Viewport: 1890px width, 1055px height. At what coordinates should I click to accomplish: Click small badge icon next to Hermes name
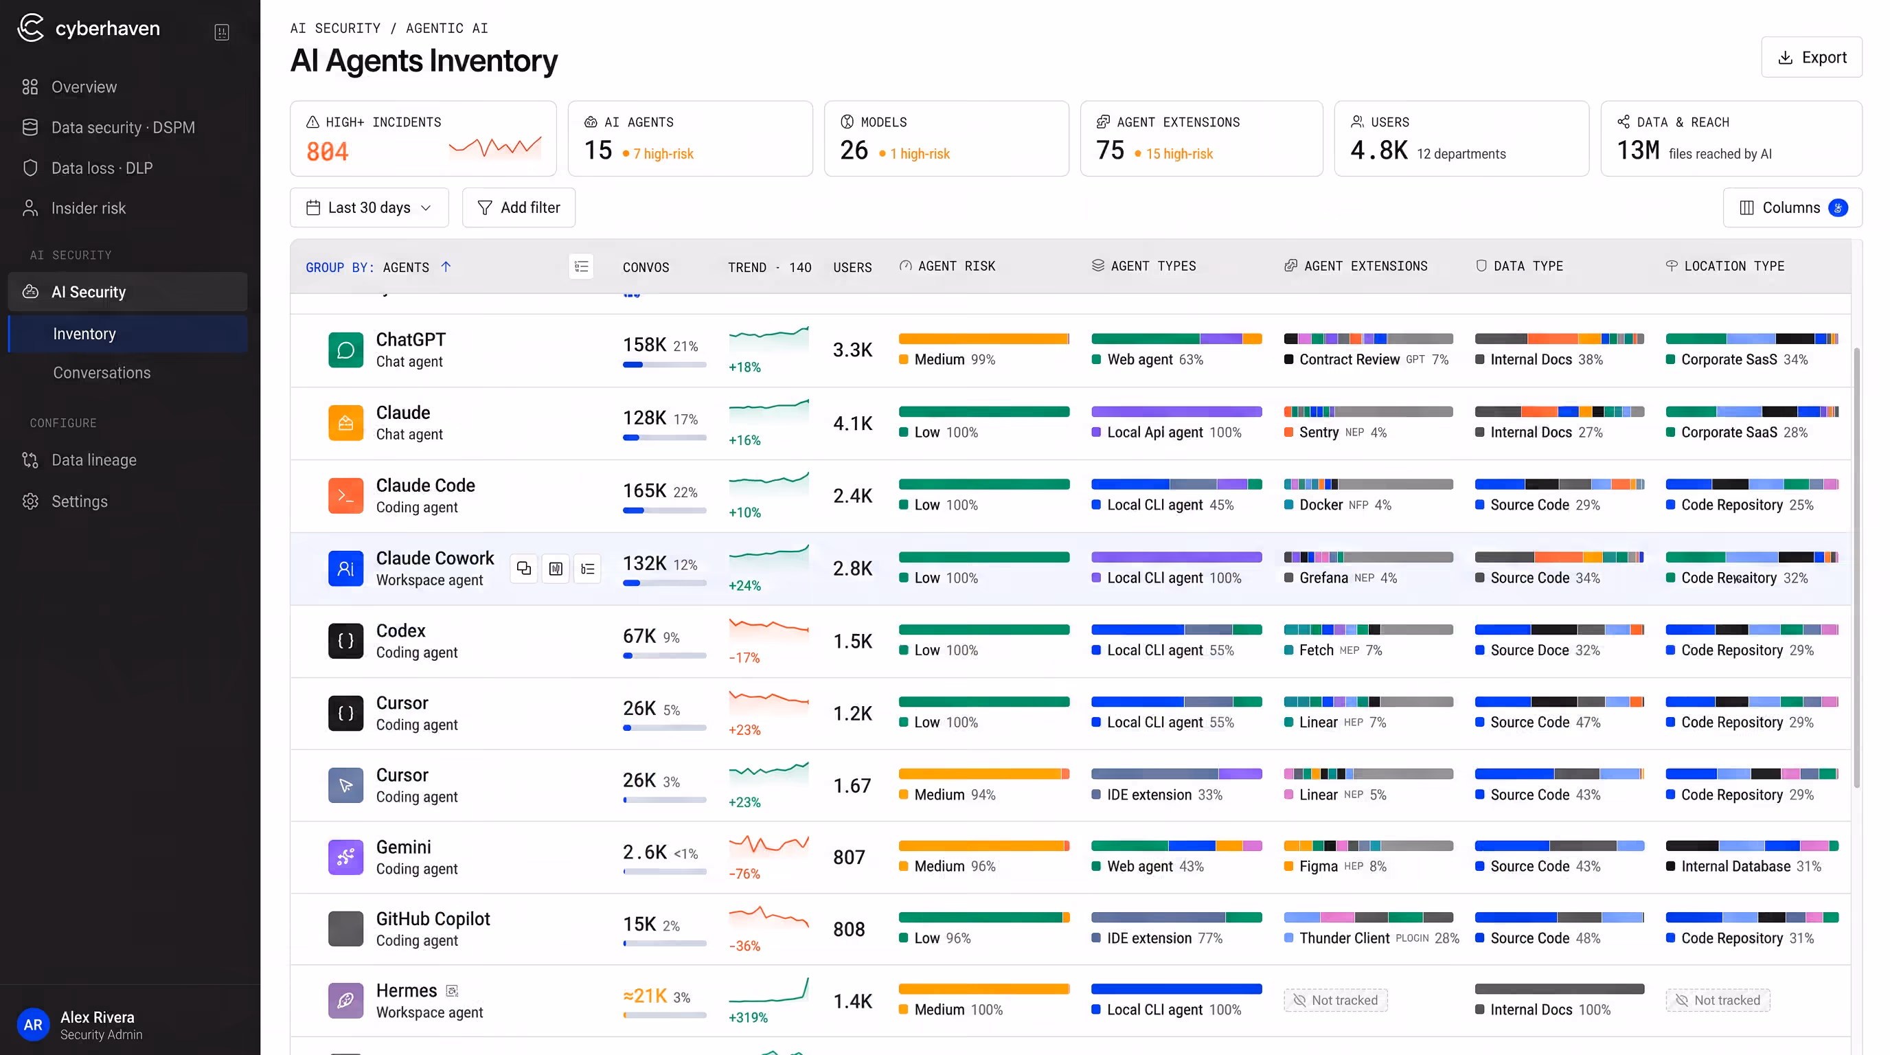coord(452,990)
